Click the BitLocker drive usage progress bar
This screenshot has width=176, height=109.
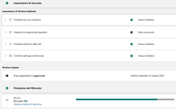tap(125, 100)
